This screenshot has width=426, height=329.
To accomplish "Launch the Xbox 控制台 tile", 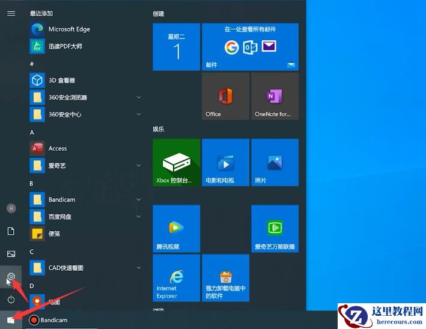I will coord(176,162).
